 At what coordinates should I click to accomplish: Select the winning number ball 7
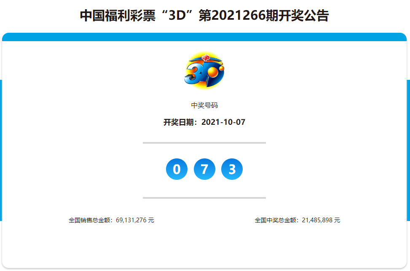tap(204, 169)
